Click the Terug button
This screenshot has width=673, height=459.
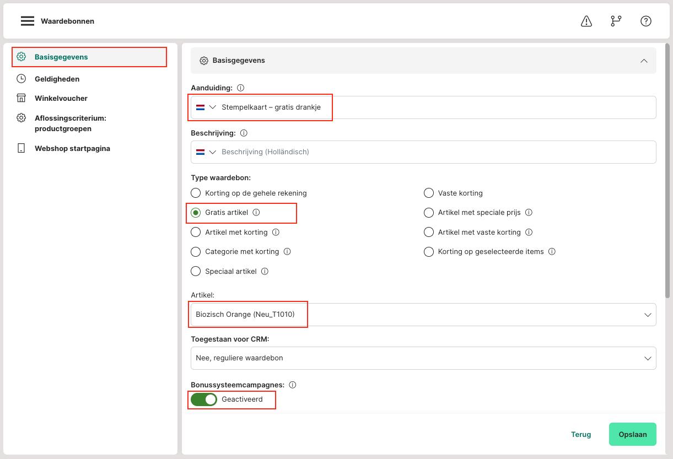tap(580, 434)
